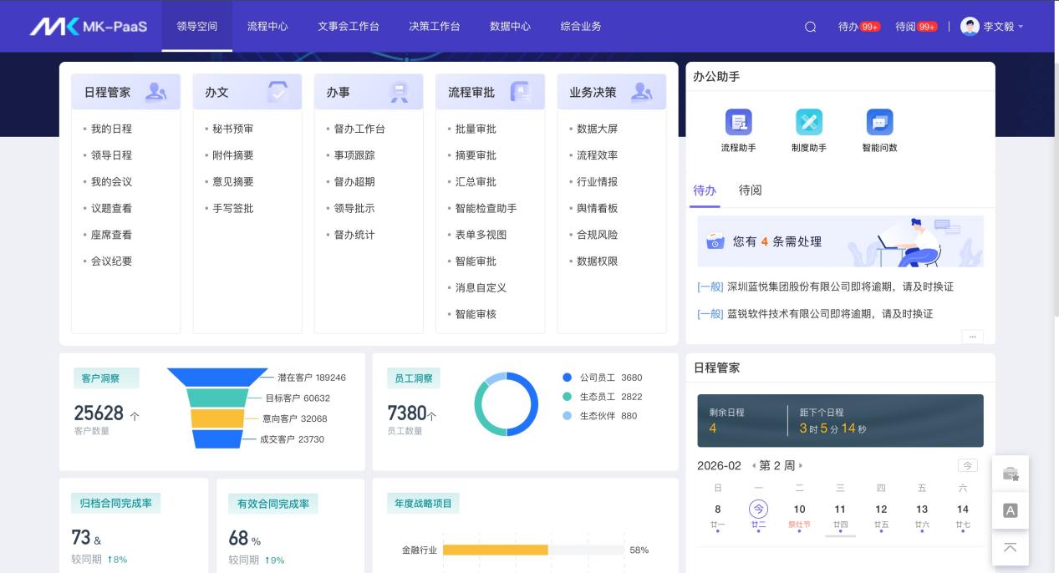Select today's date 廿二 circle
The image size is (1059, 573).
click(758, 509)
